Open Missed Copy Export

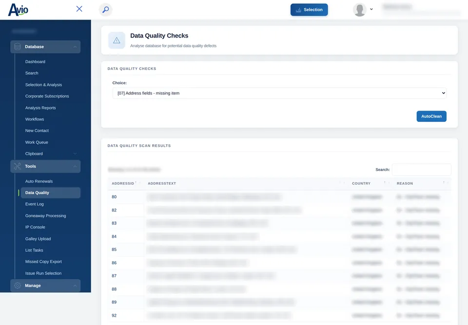tap(43, 262)
